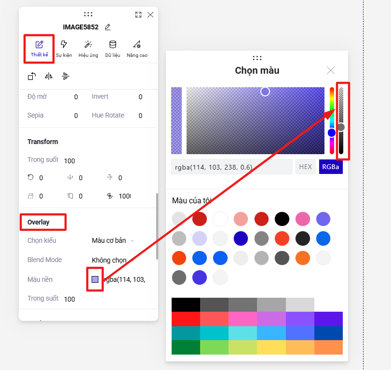Click the Độ mờ blur value field
This screenshot has width=391, height=370.
pyautogui.click(x=76, y=97)
